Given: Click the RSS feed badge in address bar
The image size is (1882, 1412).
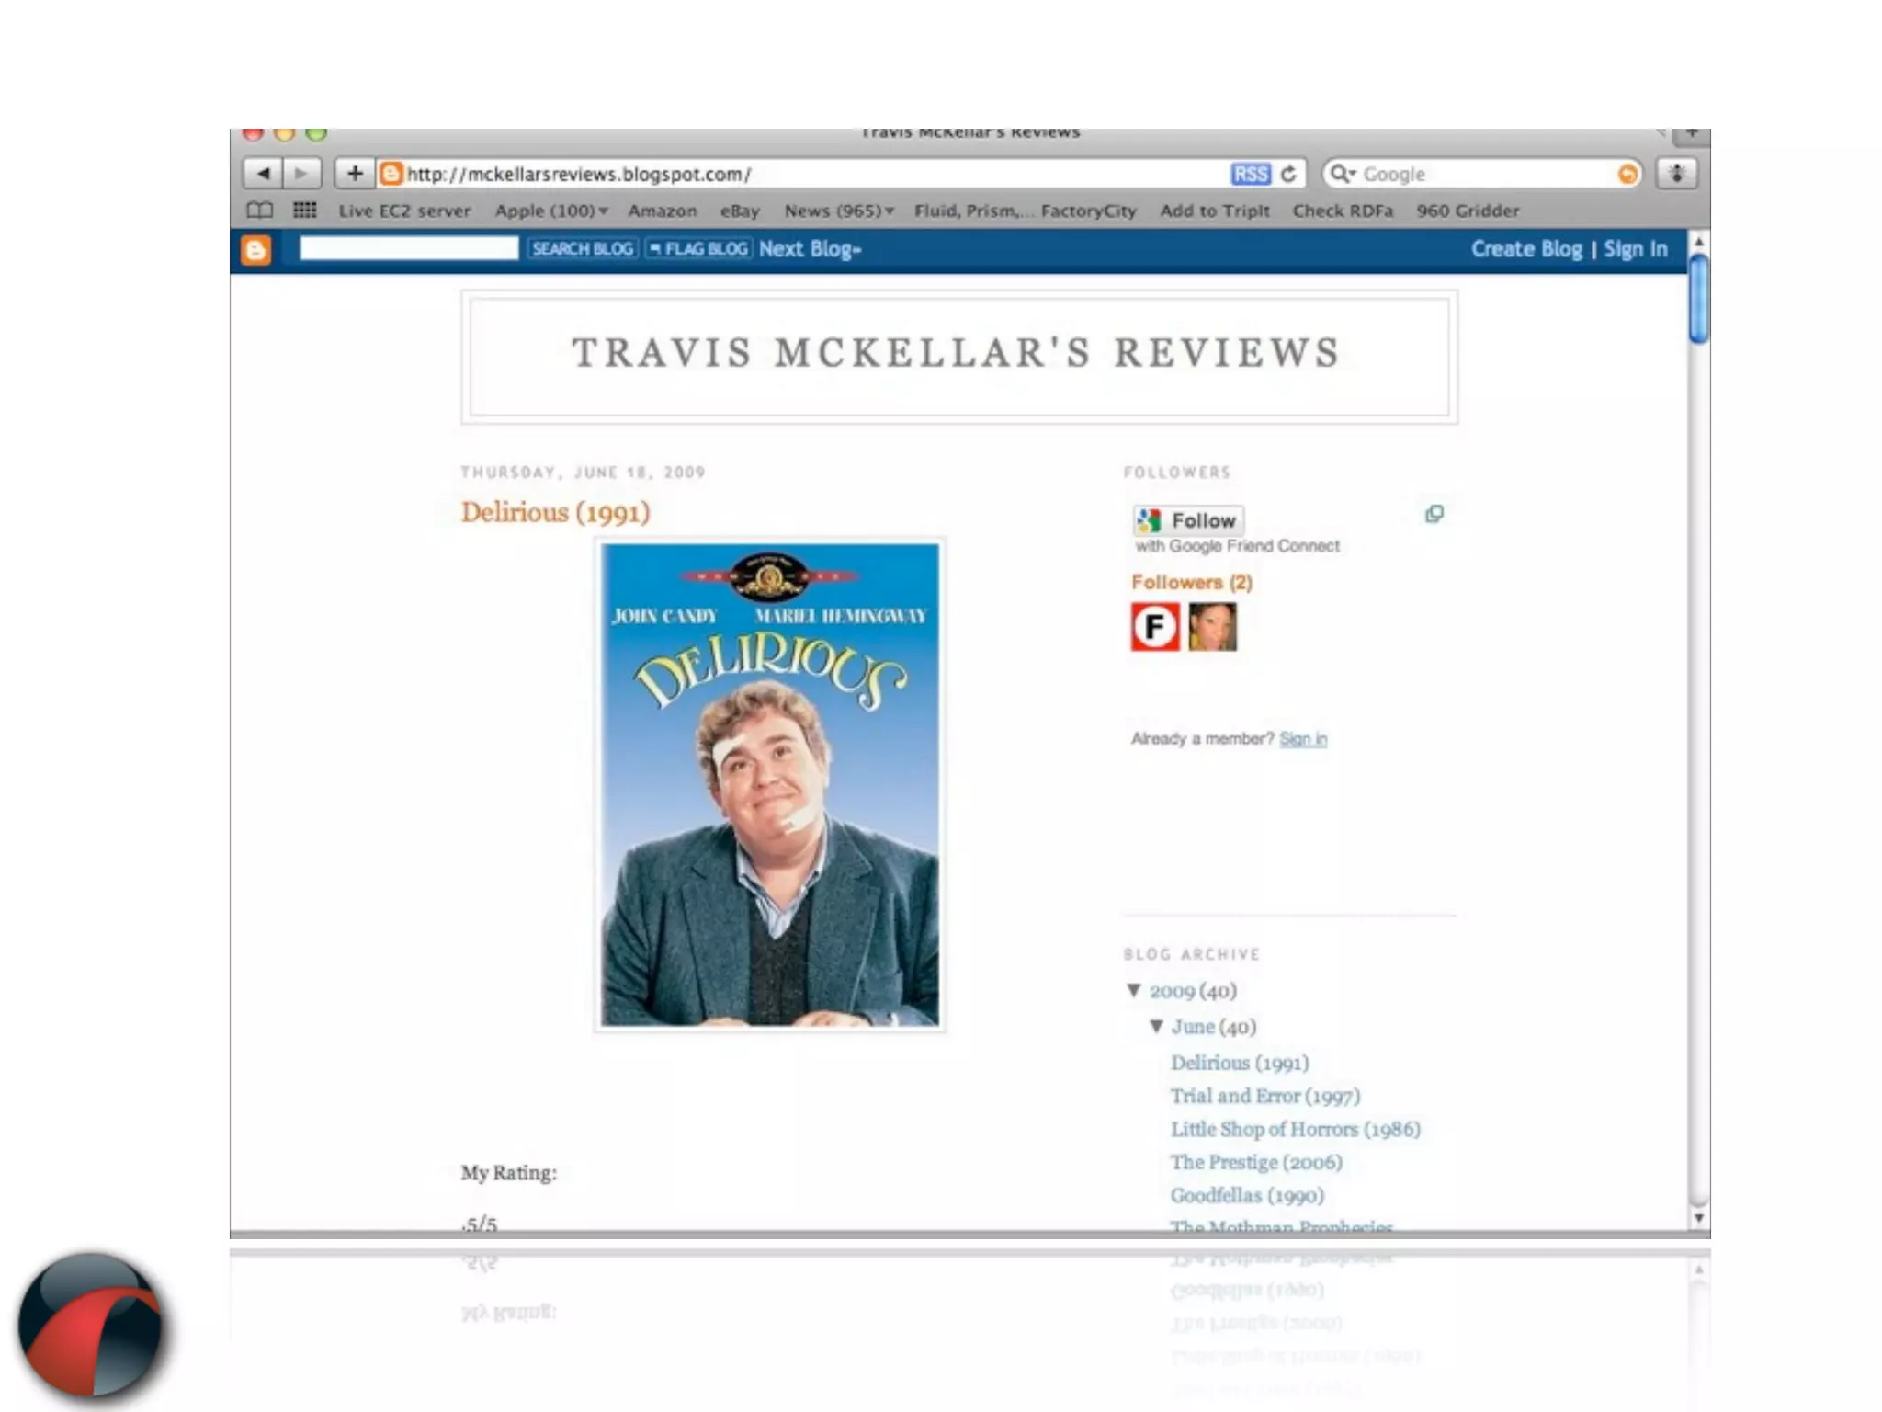Looking at the screenshot, I should coord(1250,174).
